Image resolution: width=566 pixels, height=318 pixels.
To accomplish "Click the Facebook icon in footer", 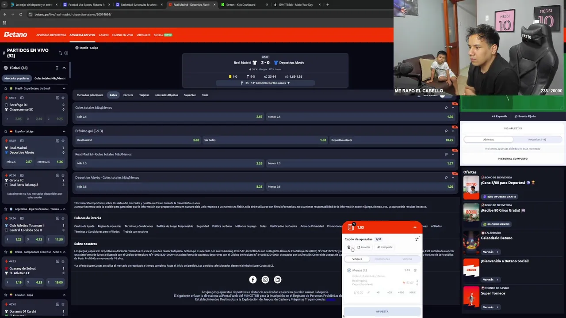I will (253, 280).
